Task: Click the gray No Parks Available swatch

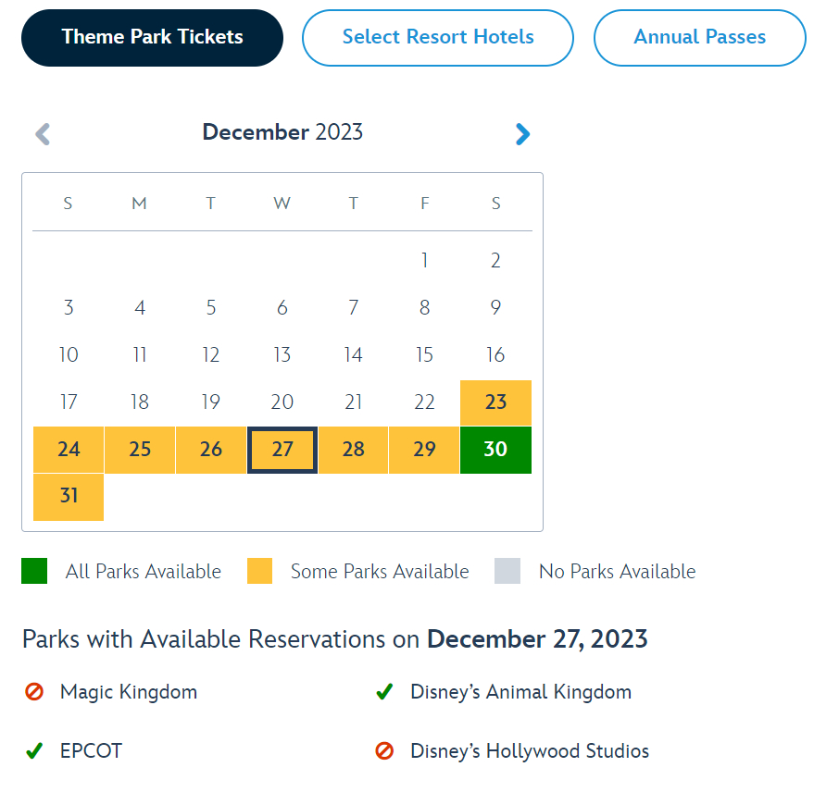Action: [507, 571]
